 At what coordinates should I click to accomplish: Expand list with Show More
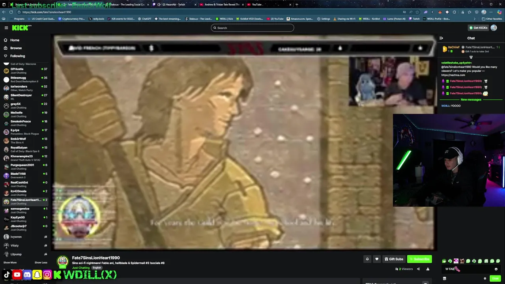pyautogui.click(x=10, y=263)
